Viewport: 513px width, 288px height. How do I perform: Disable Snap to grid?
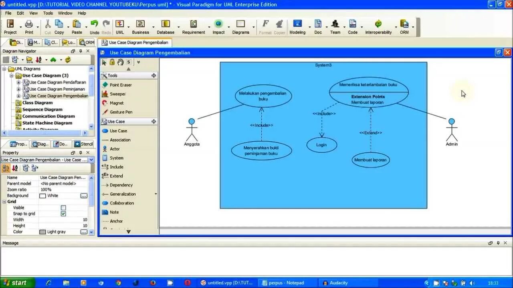tap(63, 213)
